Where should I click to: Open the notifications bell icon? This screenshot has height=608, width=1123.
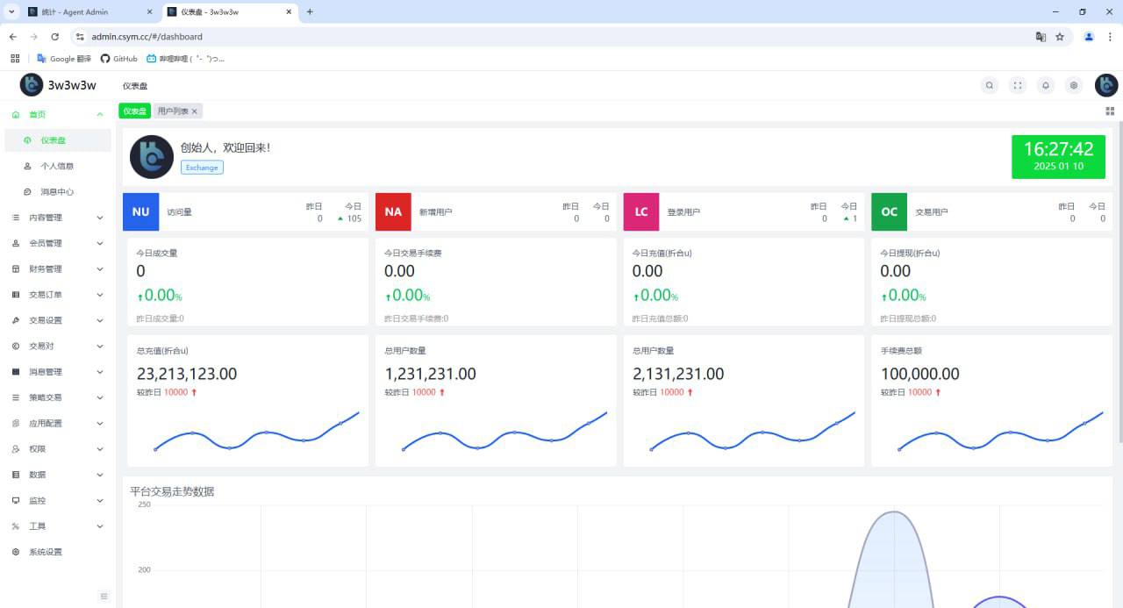pyautogui.click(x=1046, y=85)
